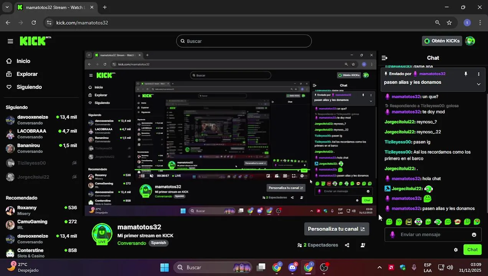Viewport: 488px width, 276px height.
Task: Bookmark this page with star icon
Action: (x=449, y=23)
